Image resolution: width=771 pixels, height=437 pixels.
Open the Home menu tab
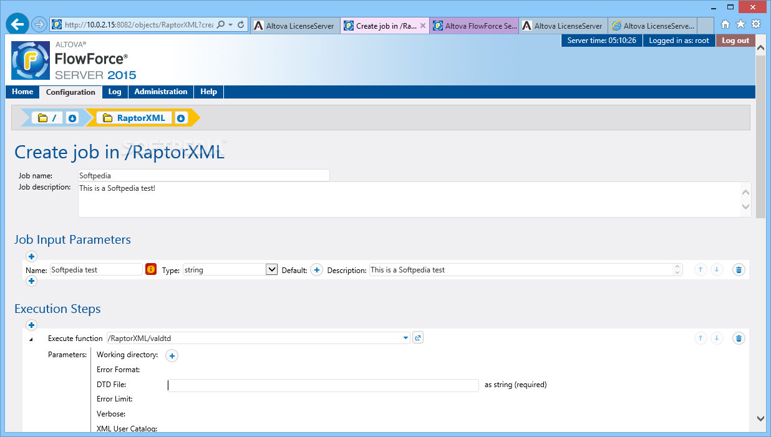[22, 92]
